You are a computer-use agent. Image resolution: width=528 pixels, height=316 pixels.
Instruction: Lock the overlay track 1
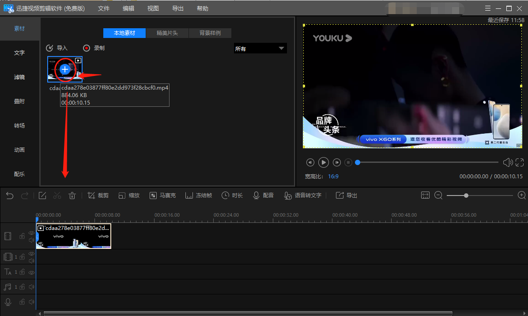22,257
